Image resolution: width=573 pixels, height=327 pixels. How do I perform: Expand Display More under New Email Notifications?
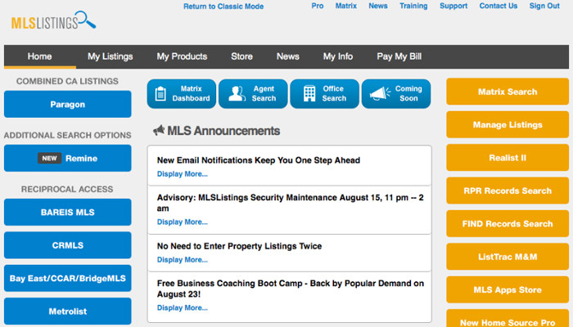pyautogui.click(x=183, y=174)
